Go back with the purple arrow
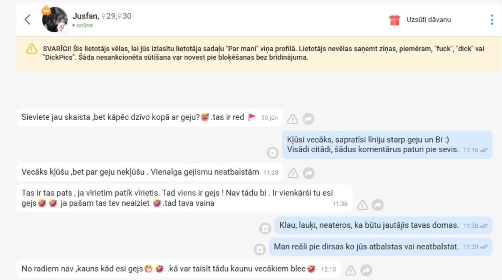Screen dimensions: 502x280 (x=27, y=19)
